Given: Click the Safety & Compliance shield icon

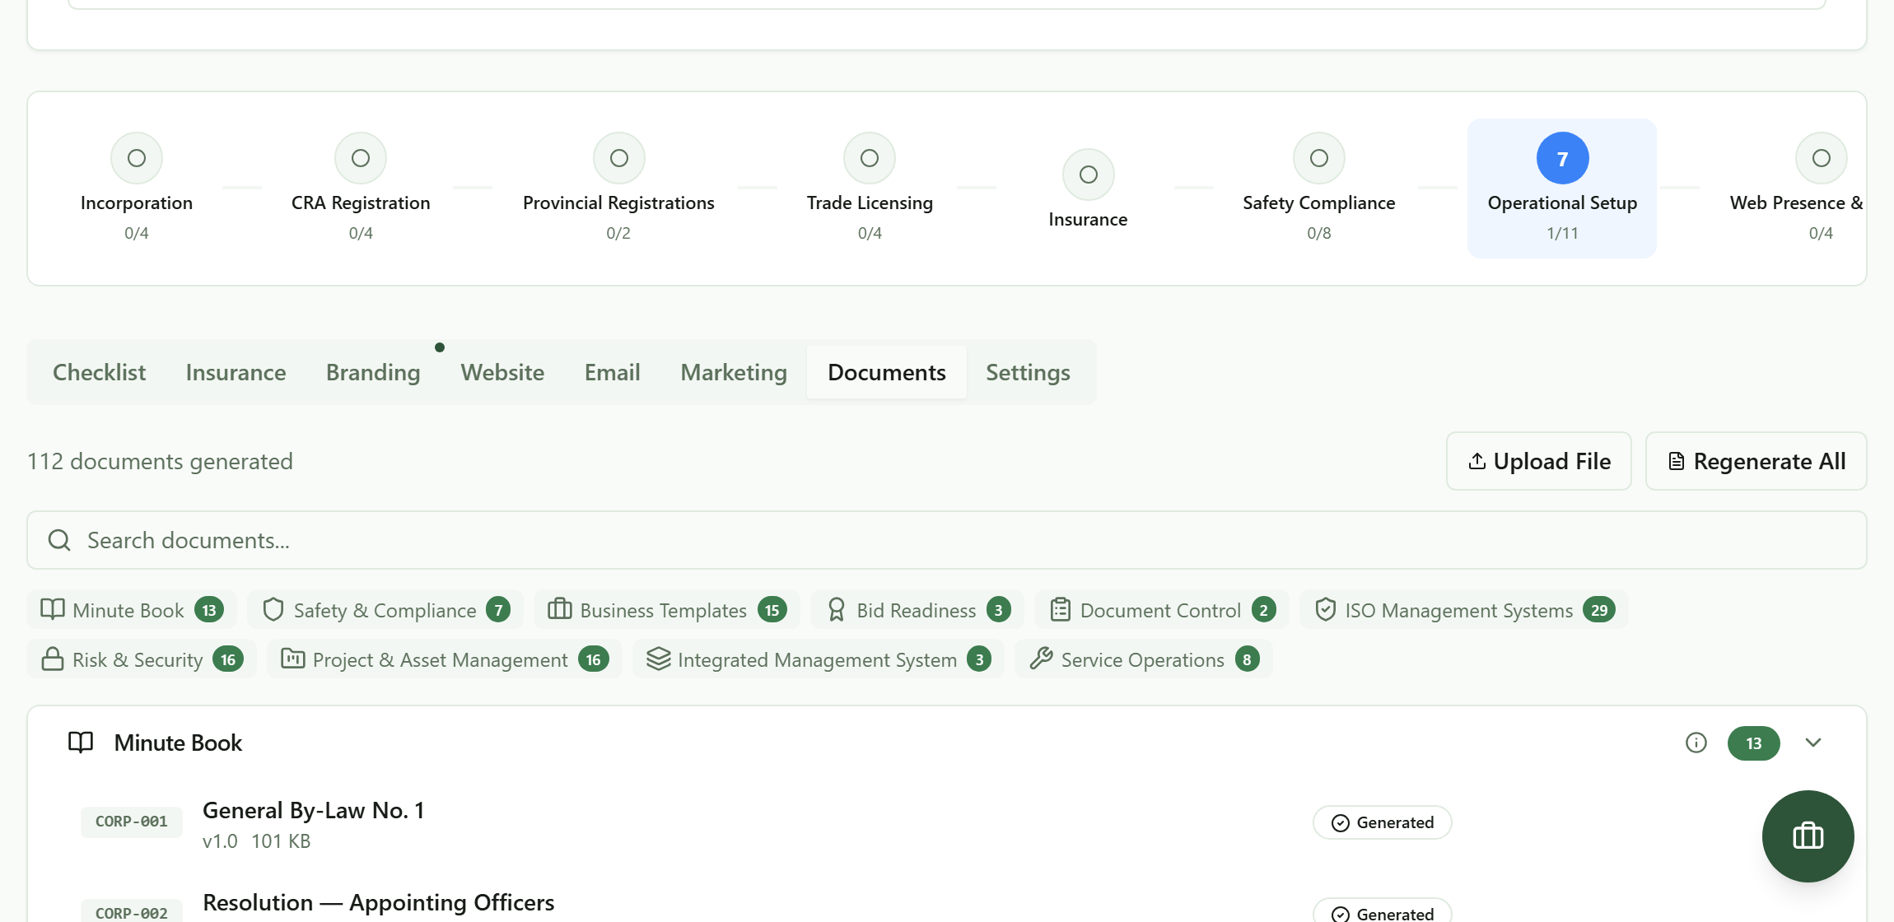Looking at the screenshot, I should click(x=273, y=609).
